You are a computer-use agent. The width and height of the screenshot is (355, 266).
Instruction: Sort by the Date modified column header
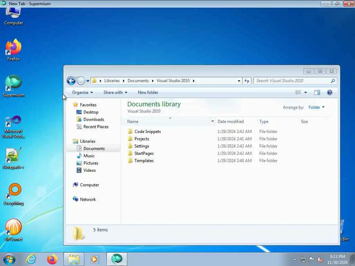pyautogui.click(x=231, y=122)
